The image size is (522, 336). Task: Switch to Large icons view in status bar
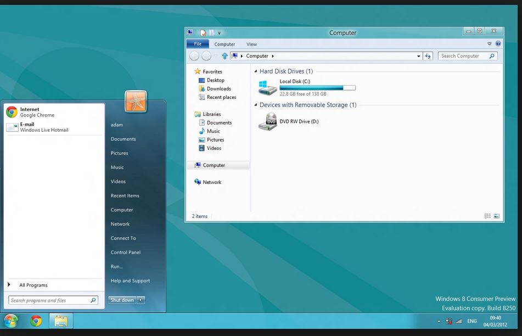click(496, 216)
